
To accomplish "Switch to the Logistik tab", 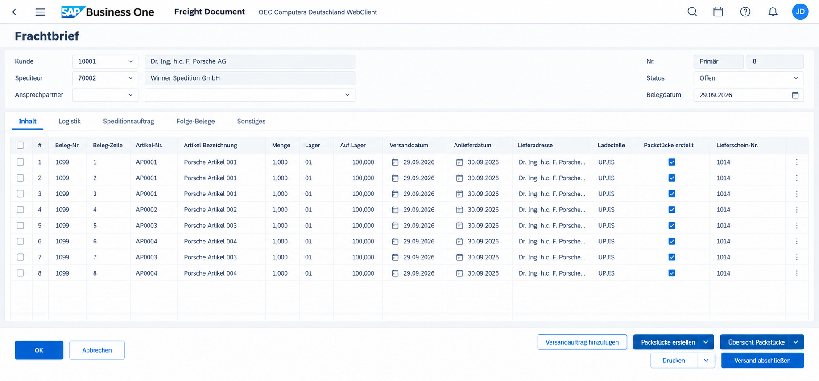I will (x=70, y=121).
